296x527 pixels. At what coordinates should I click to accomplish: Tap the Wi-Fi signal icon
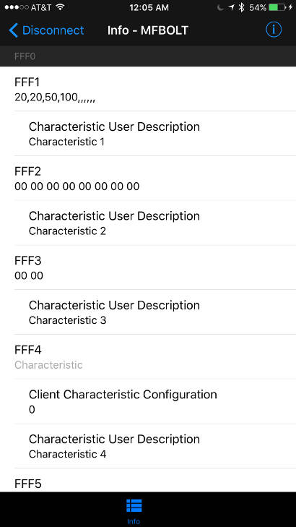coord(60,7)
